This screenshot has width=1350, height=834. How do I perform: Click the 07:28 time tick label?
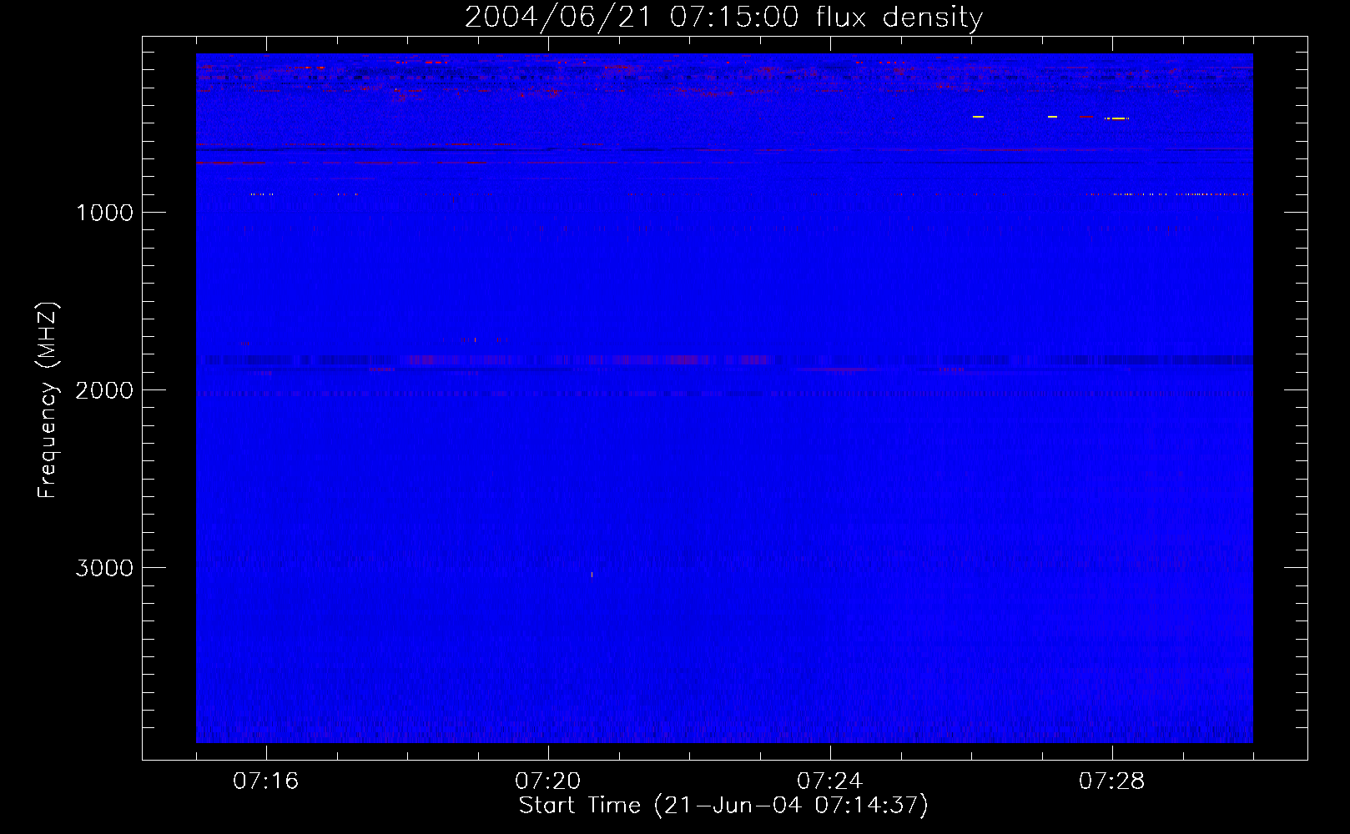(1112, 781)
